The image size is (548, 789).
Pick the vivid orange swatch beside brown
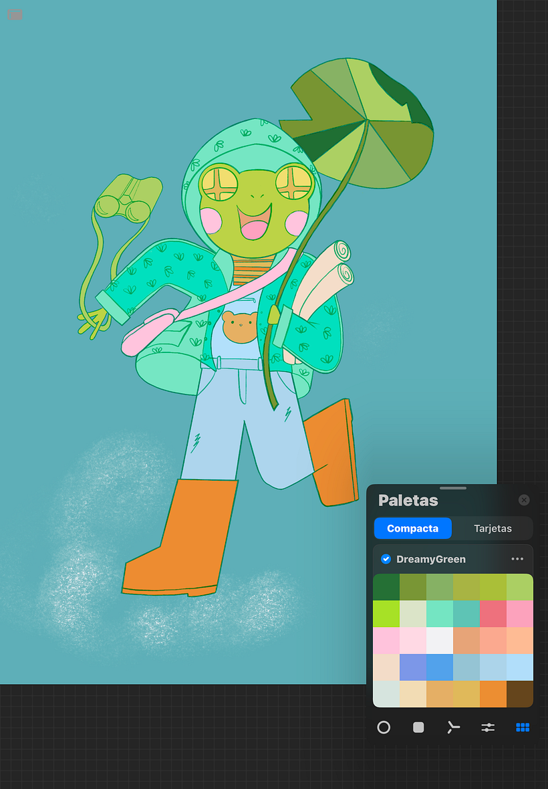[493, 694]
